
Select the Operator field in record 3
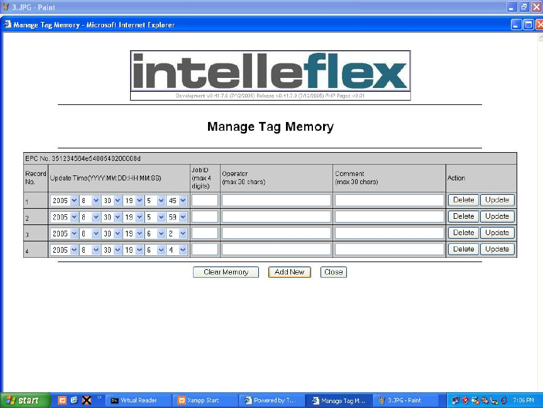(x=277, y=233)
